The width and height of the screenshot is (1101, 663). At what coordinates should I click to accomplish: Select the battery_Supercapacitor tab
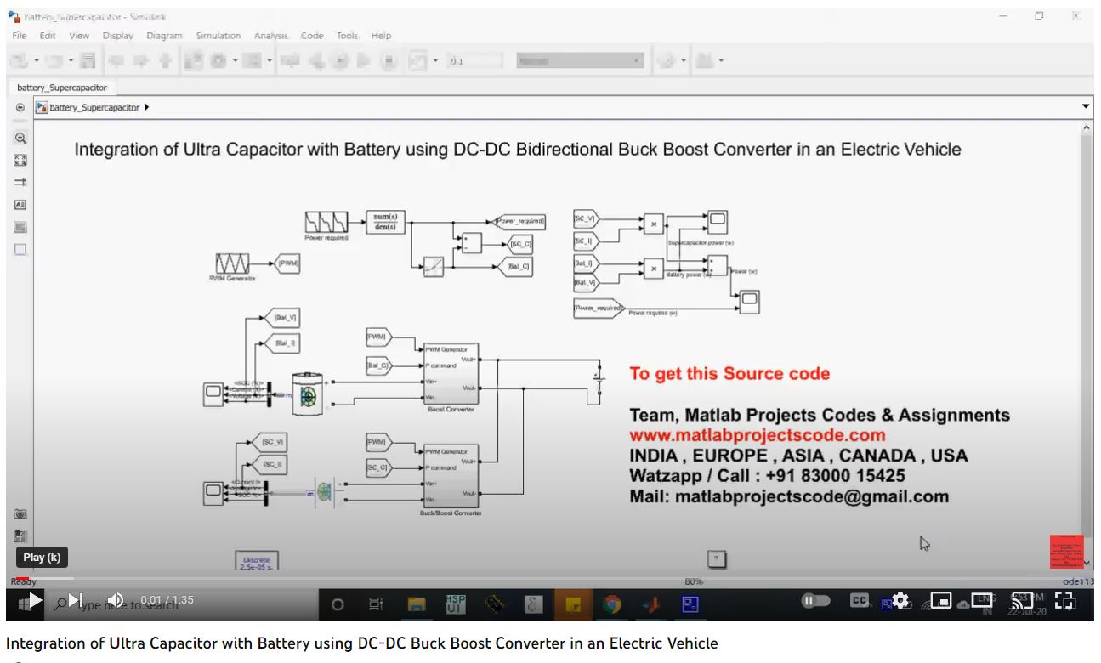62,88
